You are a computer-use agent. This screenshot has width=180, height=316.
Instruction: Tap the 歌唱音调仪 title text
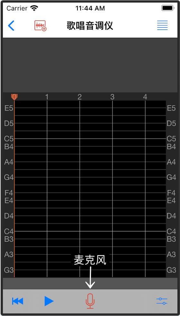tap(90, 25)
